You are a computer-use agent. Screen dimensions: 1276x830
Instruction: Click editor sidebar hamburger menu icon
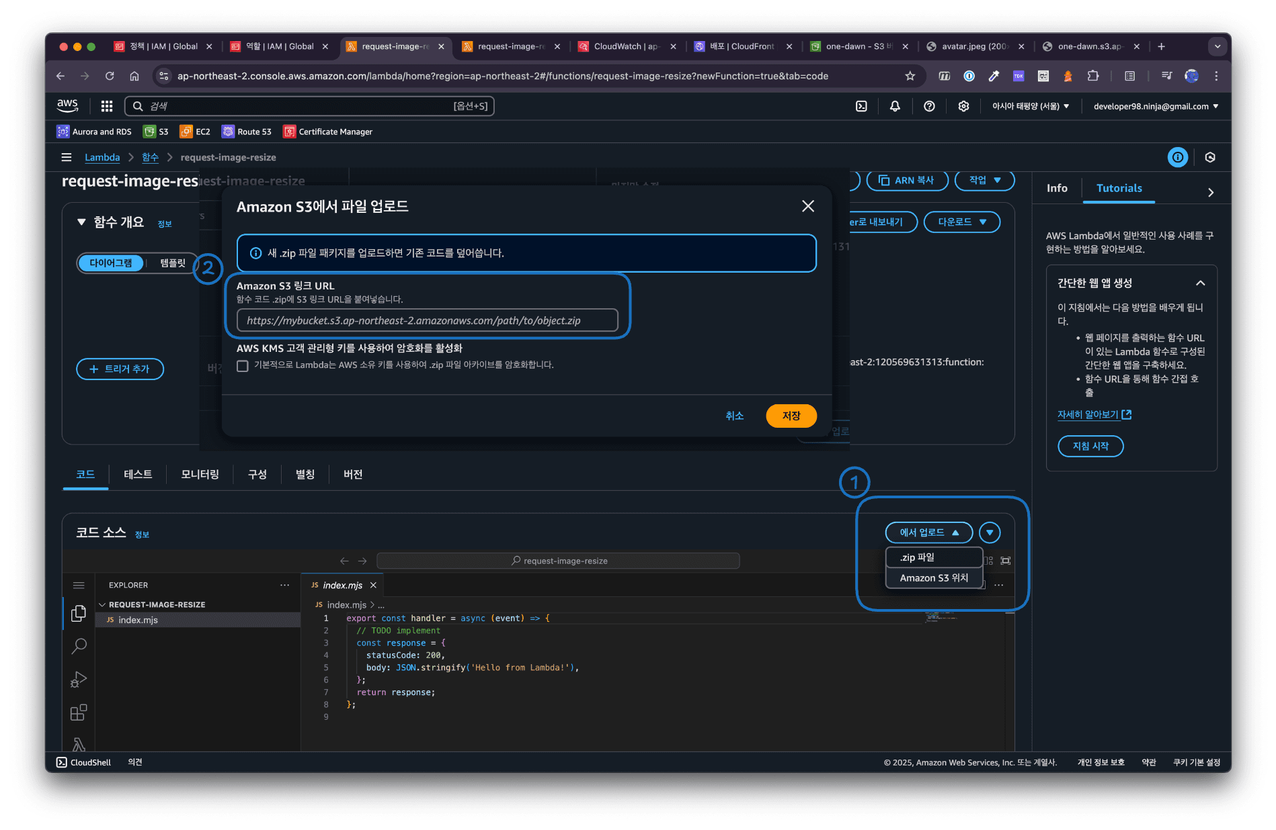79,585
